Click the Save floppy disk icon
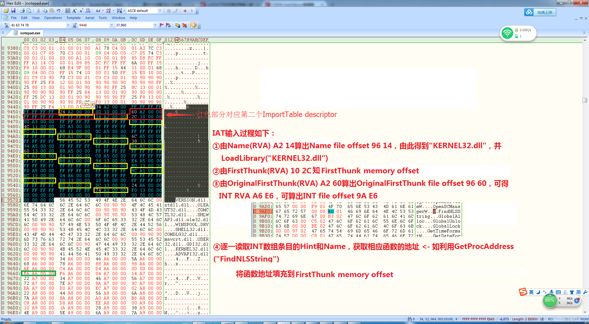 [13, 11]
